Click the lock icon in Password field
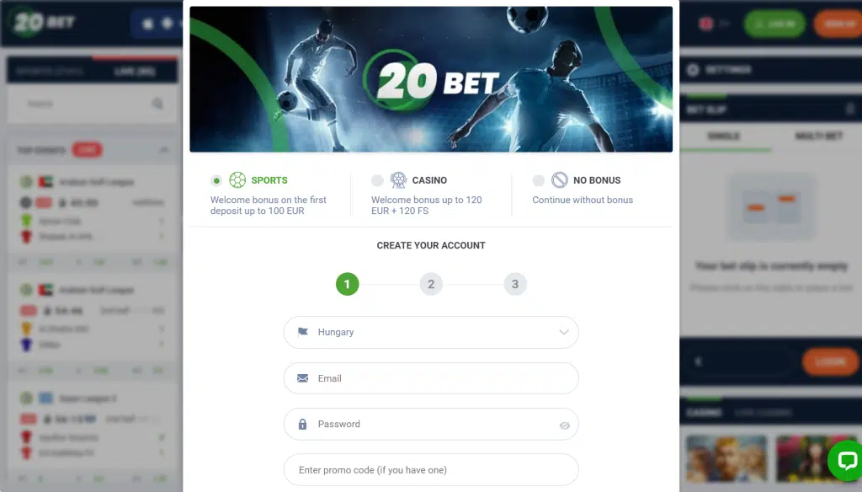The height and width of the screenshot is (492, 862). (x=302, y=425)
